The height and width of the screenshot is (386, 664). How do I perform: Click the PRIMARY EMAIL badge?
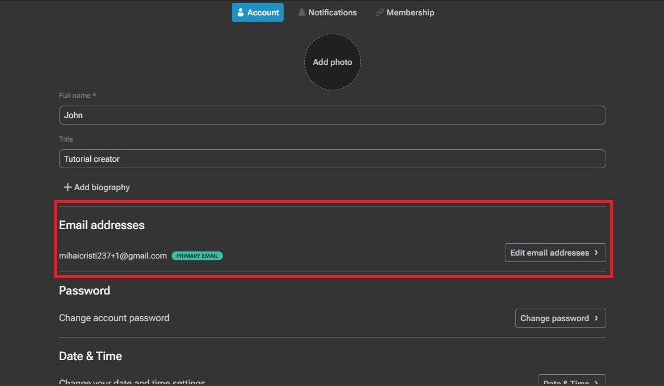197,256
